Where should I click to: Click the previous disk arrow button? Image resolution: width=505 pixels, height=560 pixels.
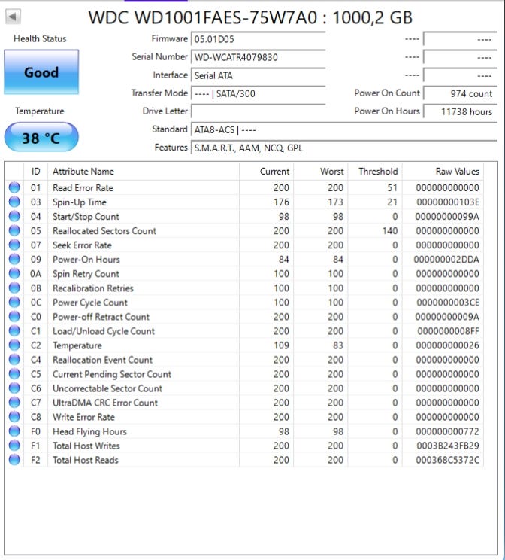pos(14,16)
